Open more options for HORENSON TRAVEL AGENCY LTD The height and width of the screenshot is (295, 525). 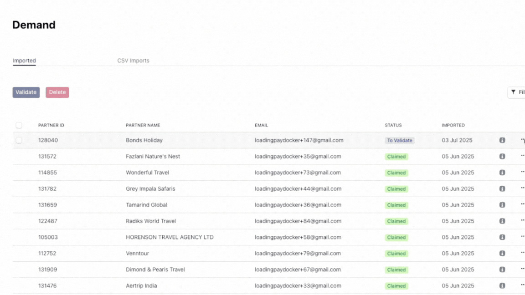pyautogui.click(x=522, y=237)
